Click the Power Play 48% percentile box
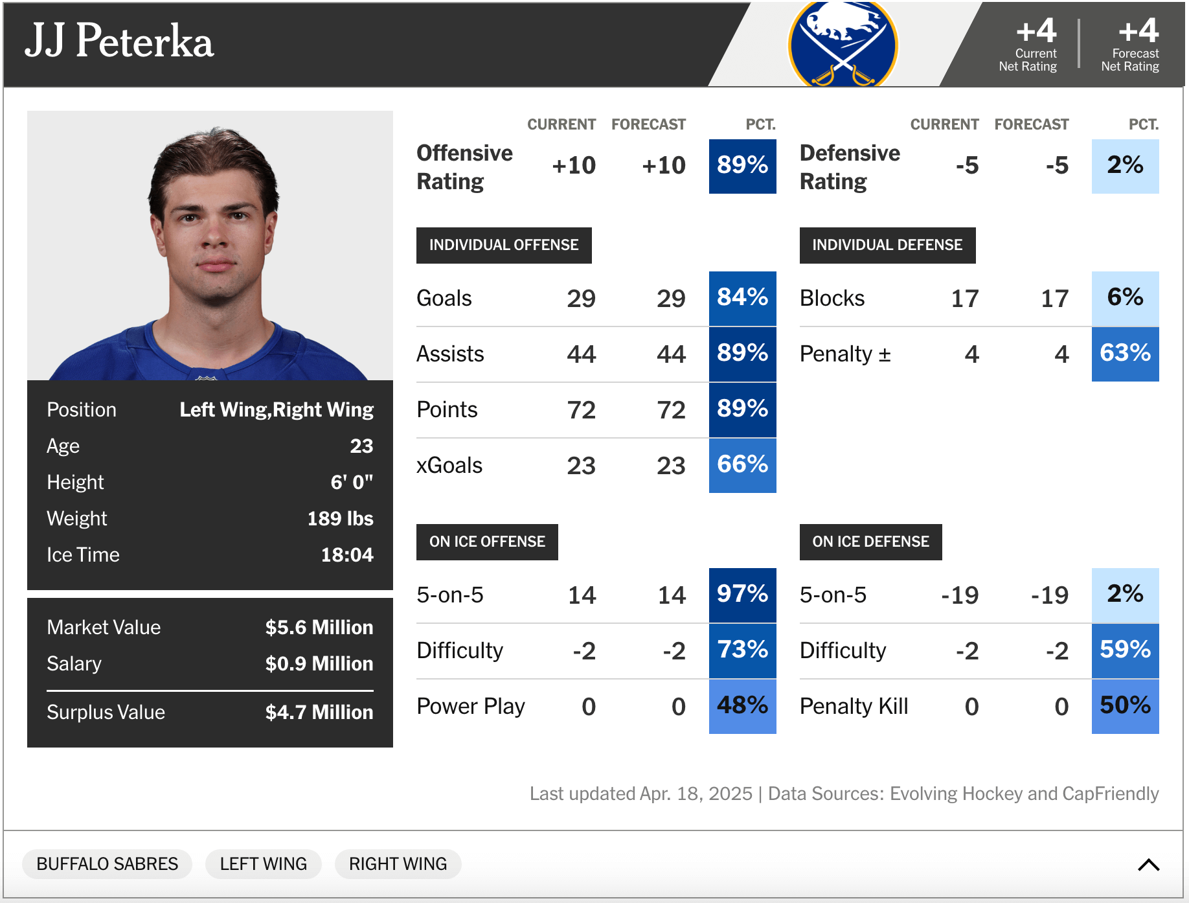1189x903 pixels. (x=742, y=706)
